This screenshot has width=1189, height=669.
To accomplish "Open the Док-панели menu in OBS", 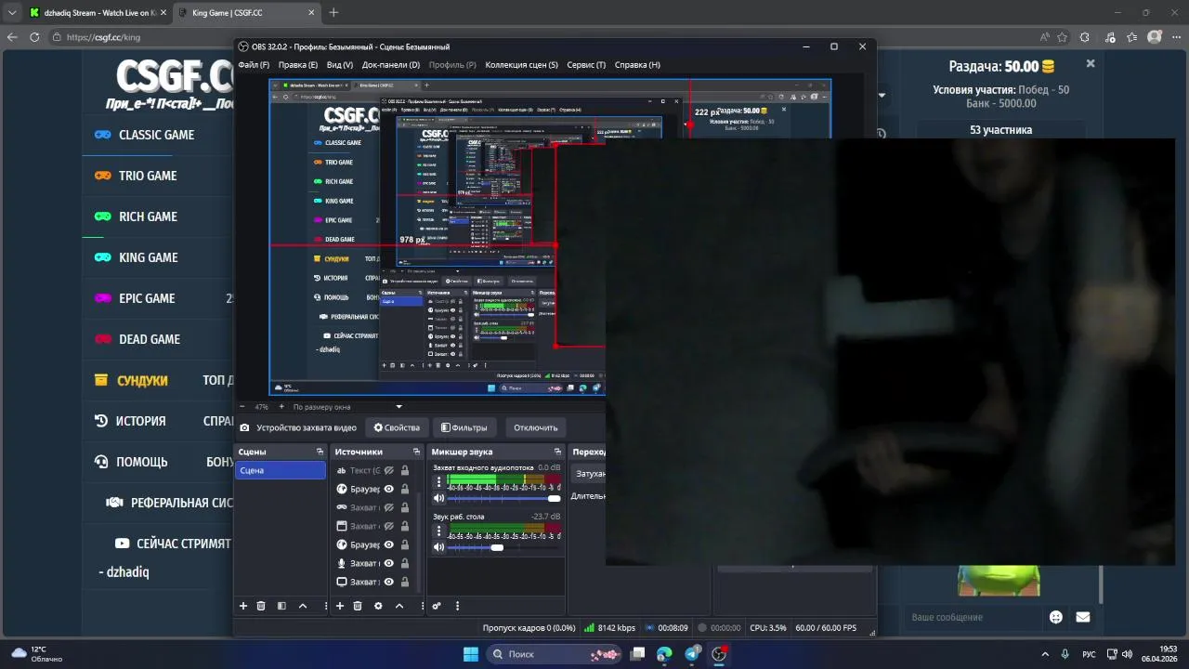I will point(391,65).
